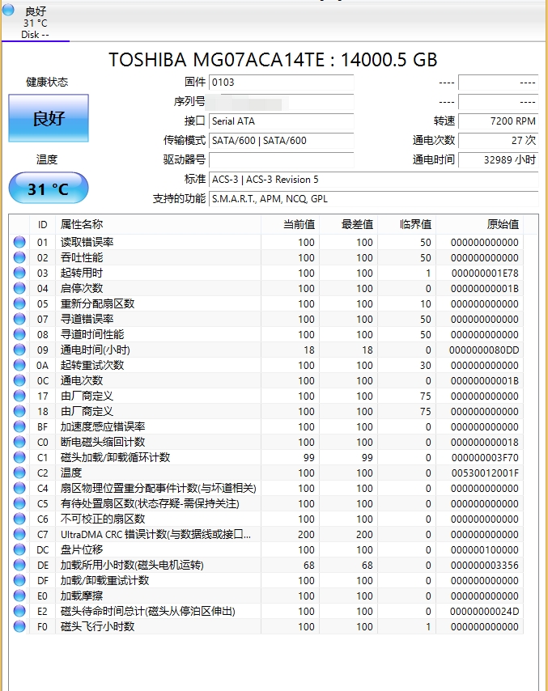This screenshot has width=548, height=691.
Task: Click the blue 良好 health status button
Action: [x=49, y=118]
